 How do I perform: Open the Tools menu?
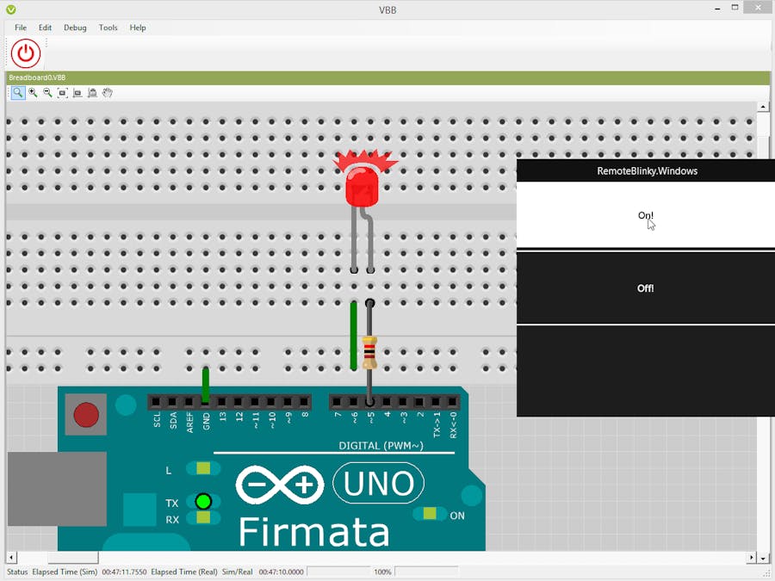pyautogui.click(x=108, y=28)
